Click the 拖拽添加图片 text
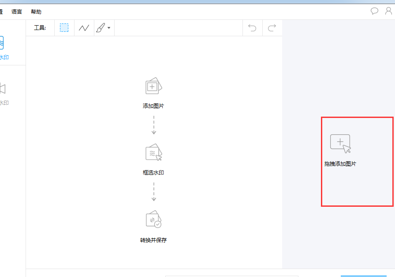 coord(340,164)
